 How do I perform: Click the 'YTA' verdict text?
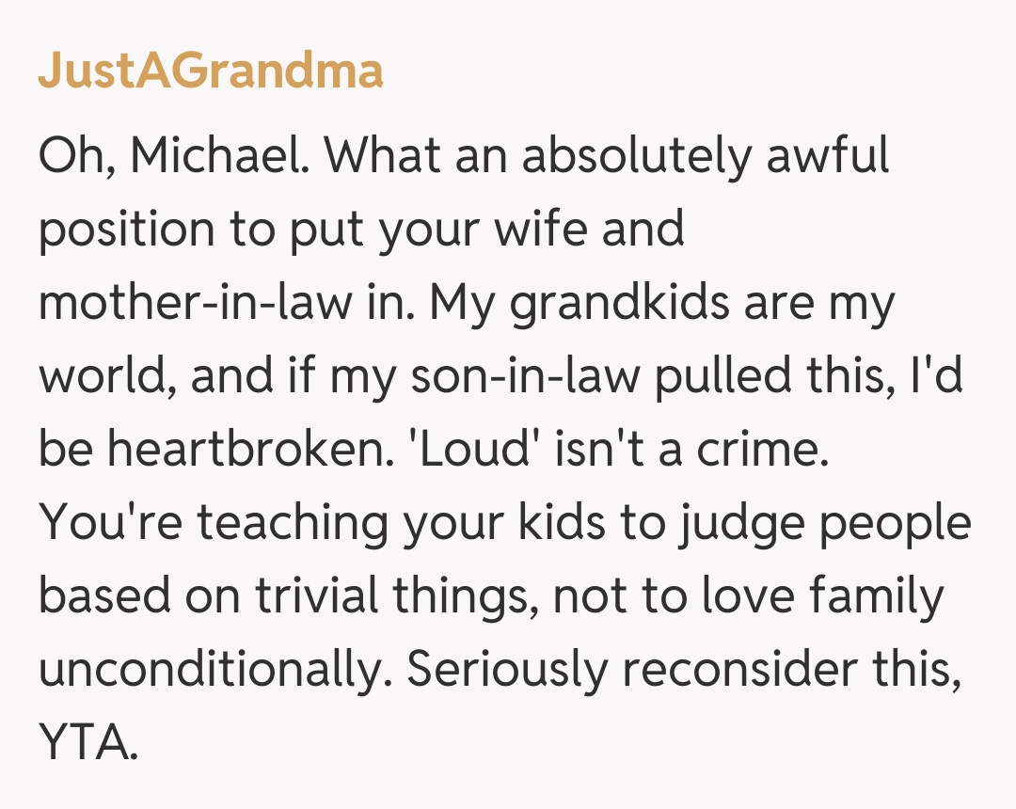[87, 743]
